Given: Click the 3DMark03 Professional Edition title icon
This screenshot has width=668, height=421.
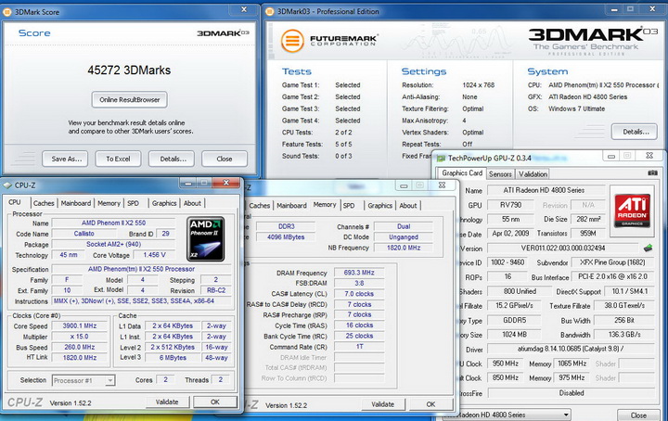Looking at the screenshot, I should pos(270,11).
